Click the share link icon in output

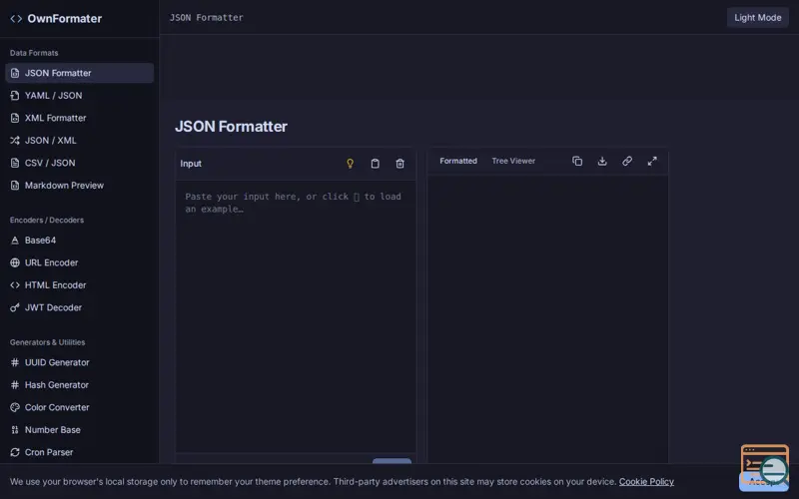[627, 161]
